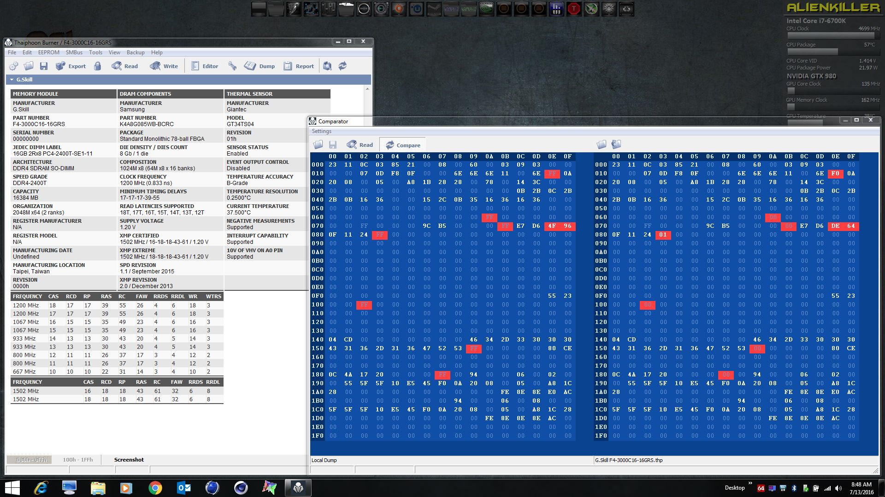Click the red 64 tray icon
885x497 pixels.
[761, 488]
